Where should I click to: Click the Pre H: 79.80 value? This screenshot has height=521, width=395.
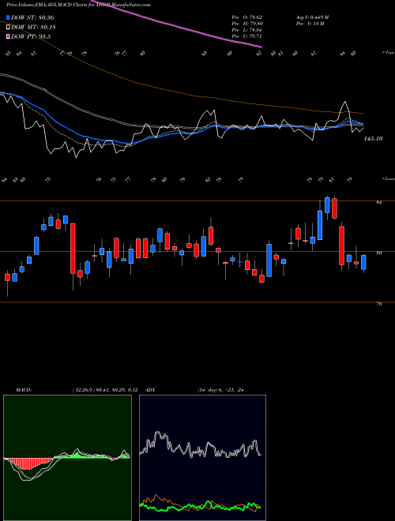(246, 24)
